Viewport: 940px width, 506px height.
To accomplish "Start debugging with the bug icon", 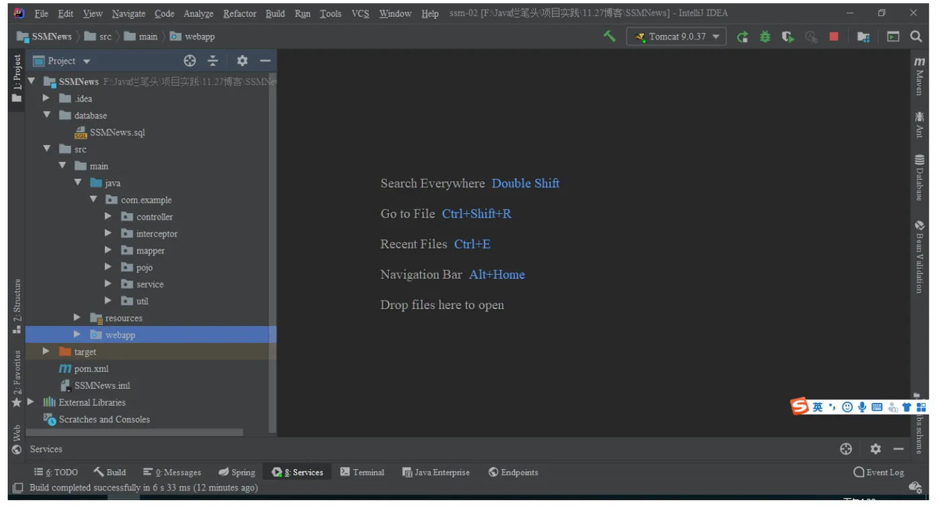I will coord(765,37).
